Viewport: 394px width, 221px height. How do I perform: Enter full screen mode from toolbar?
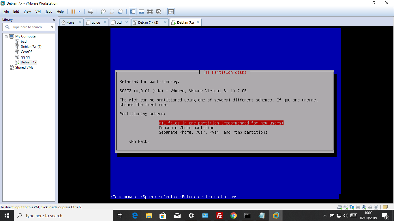[x=150, y=12]
